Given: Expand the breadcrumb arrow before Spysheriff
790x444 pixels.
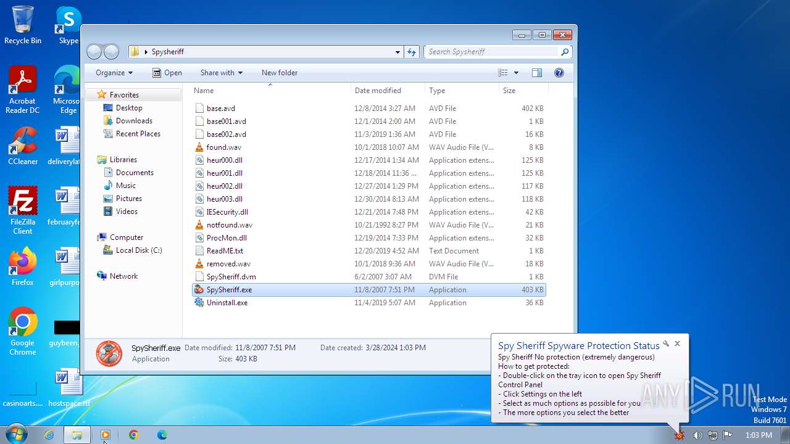Looking at the screenshot, I should 146,52.
